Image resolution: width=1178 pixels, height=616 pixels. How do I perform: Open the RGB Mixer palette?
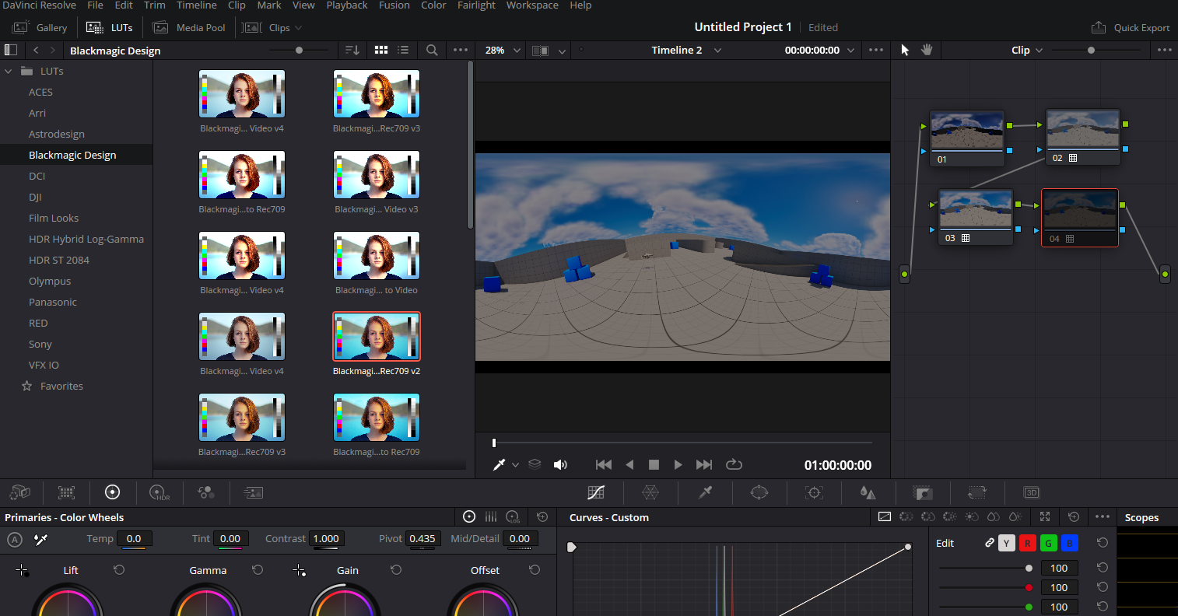point(206,492)
